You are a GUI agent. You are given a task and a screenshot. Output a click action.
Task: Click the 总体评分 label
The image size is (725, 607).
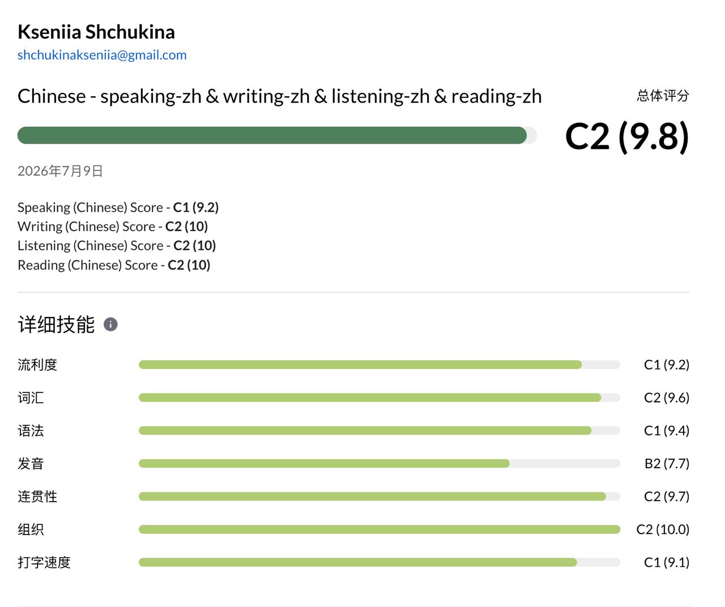663,96
